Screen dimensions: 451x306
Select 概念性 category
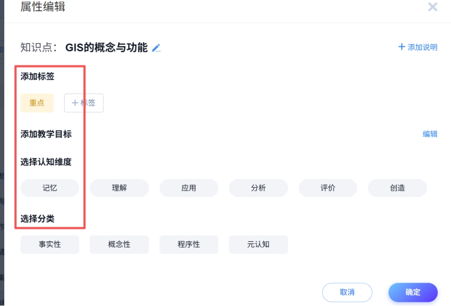point(119,245)
